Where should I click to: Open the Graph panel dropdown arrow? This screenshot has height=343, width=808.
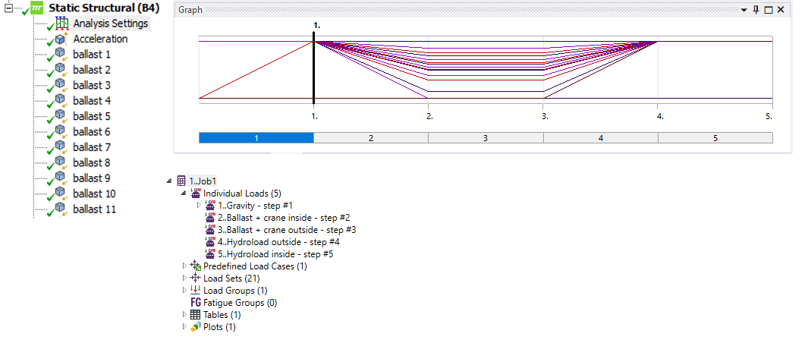tap(744, 10)
